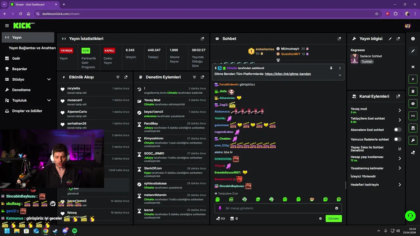Image resolution: width=420 pixels, height=236 pixels.
Task: Toggle Abonelere özel sohbet switch
Action: coord(398,130)
